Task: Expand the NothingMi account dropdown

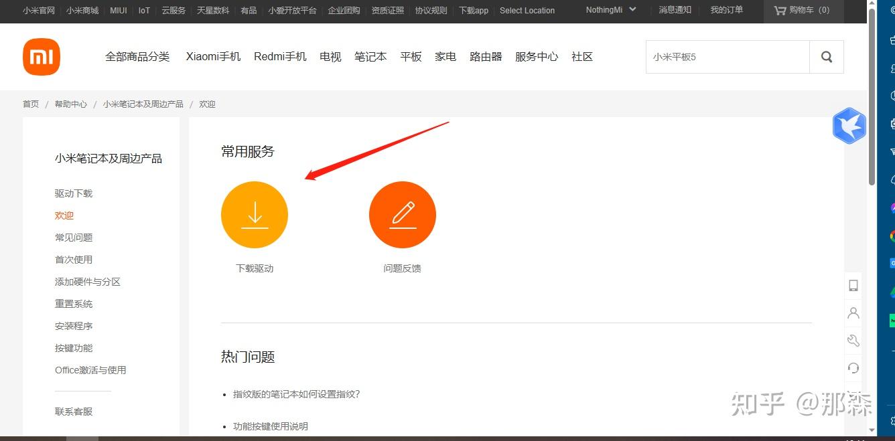Action: click(609, 10)
